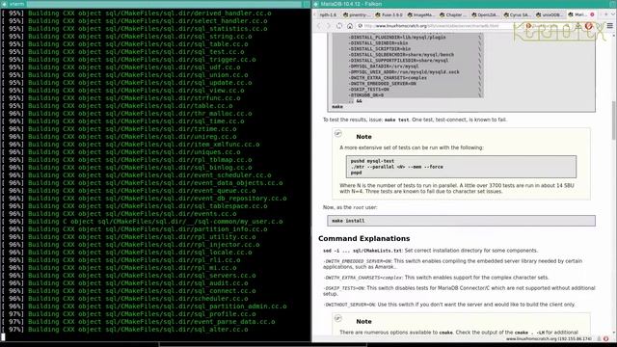
Task: Switch to the OpenLDA... tab
Action: click(x=485, y=14)
